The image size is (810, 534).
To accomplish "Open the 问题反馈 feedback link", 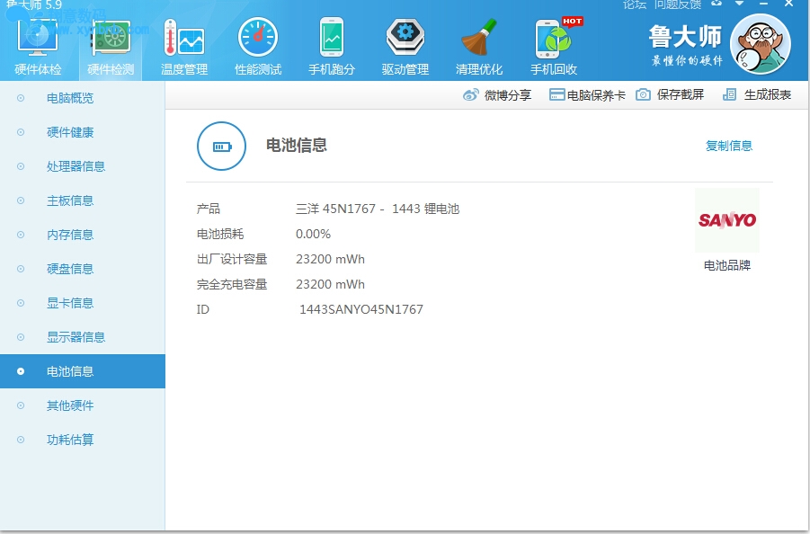I will coord(677,4).
